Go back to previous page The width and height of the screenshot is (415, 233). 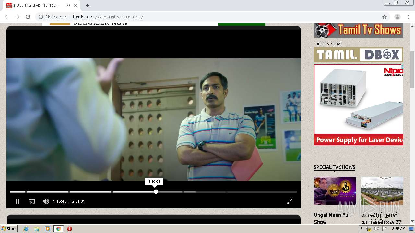tap(7, 17)
